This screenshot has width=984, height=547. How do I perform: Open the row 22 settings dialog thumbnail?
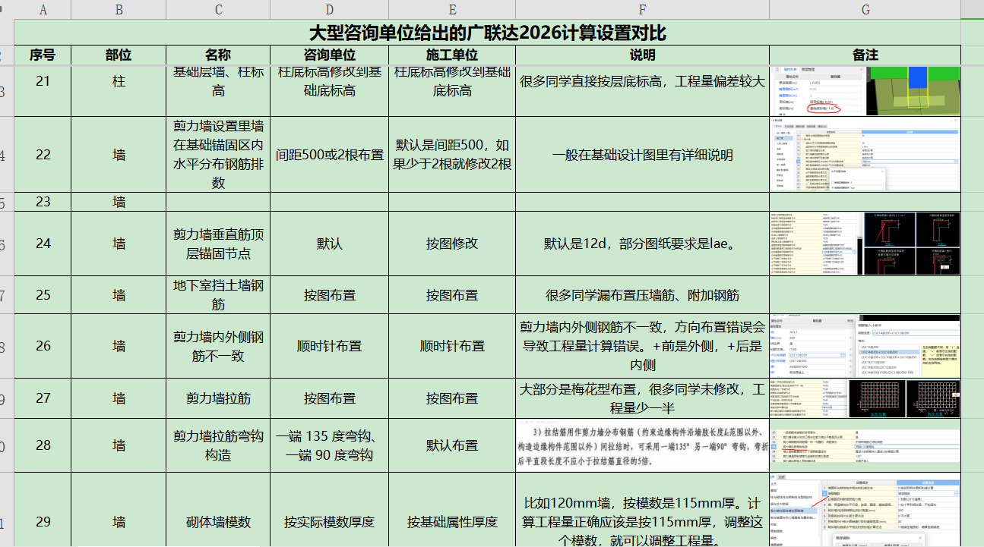click(865, 155)
